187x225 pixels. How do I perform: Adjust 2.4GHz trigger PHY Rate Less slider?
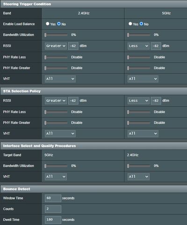pos(56,57)
